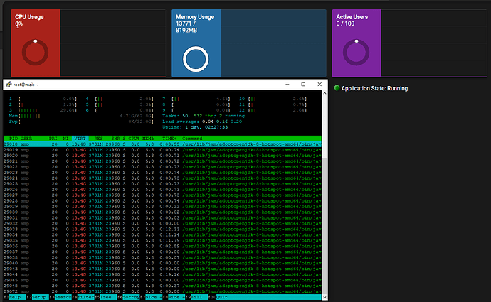This screenshot has height=302, width=491.
Task: Click the Swp swap meter in htop
Action: [81, 122]
